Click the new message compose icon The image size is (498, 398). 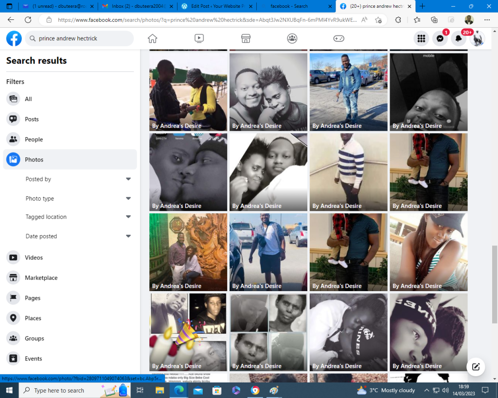click(x=476, y=367)
